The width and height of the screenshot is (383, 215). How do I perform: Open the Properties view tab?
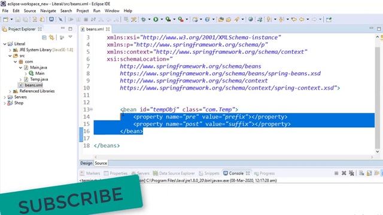tap(115, 173)
